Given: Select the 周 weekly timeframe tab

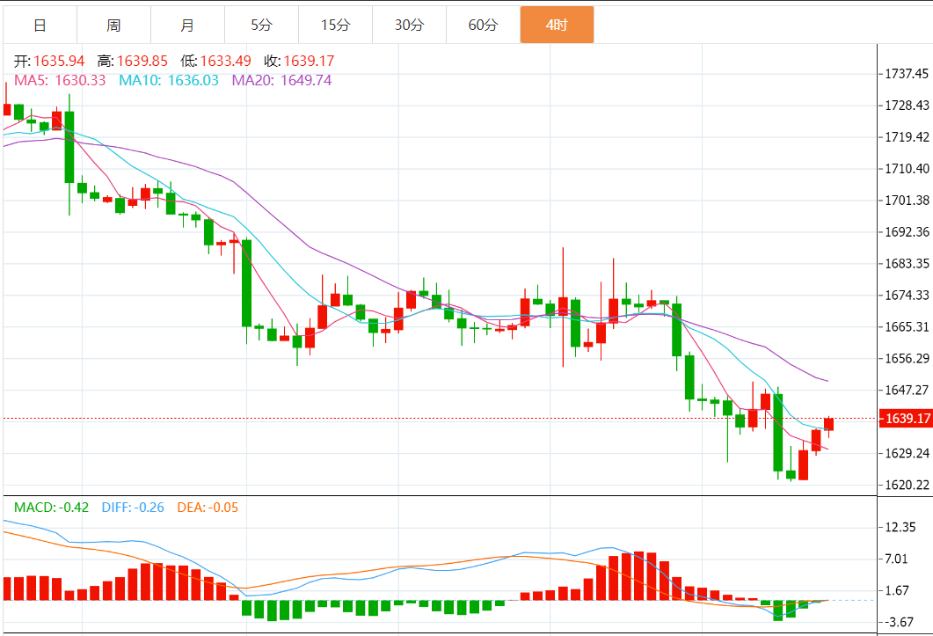Looking at the screenshot, I should pyautogui.click(x=113, y=25).
